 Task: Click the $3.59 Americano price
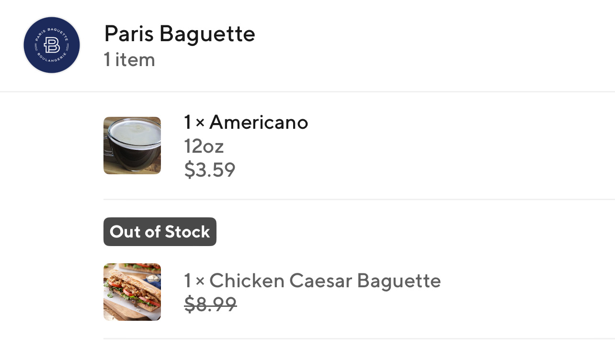210,170
